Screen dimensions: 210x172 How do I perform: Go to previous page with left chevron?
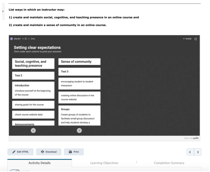click(x=190, y=152)
